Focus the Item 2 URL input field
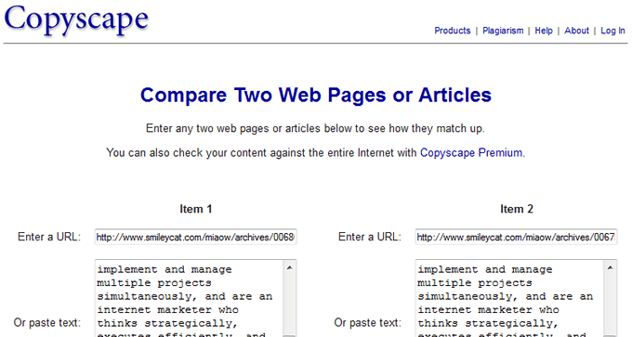The image size is (632, 337). click(517, 237)
